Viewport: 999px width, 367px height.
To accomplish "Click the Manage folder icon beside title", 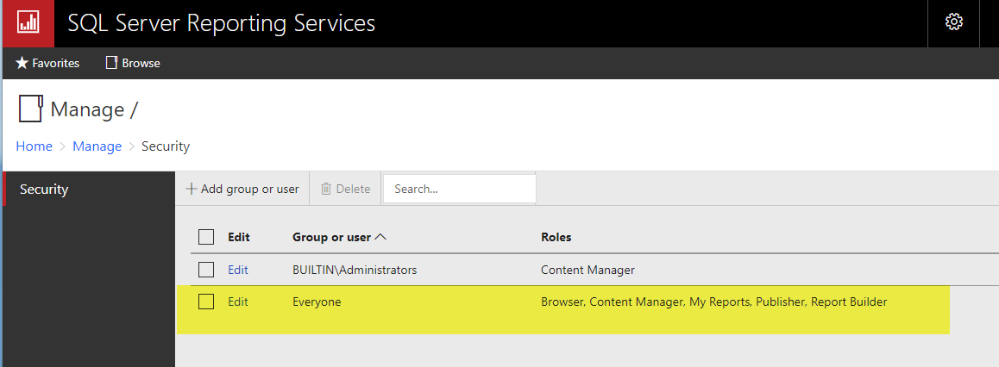I will 30,109.
